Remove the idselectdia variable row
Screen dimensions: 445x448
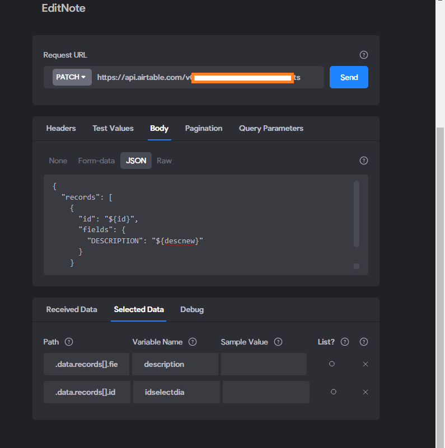(365, 392)
